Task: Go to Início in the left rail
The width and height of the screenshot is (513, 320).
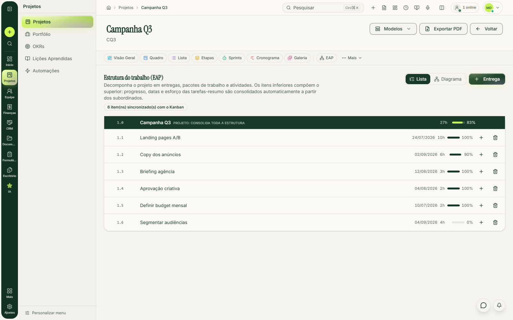Action: (x=10, y=61)
